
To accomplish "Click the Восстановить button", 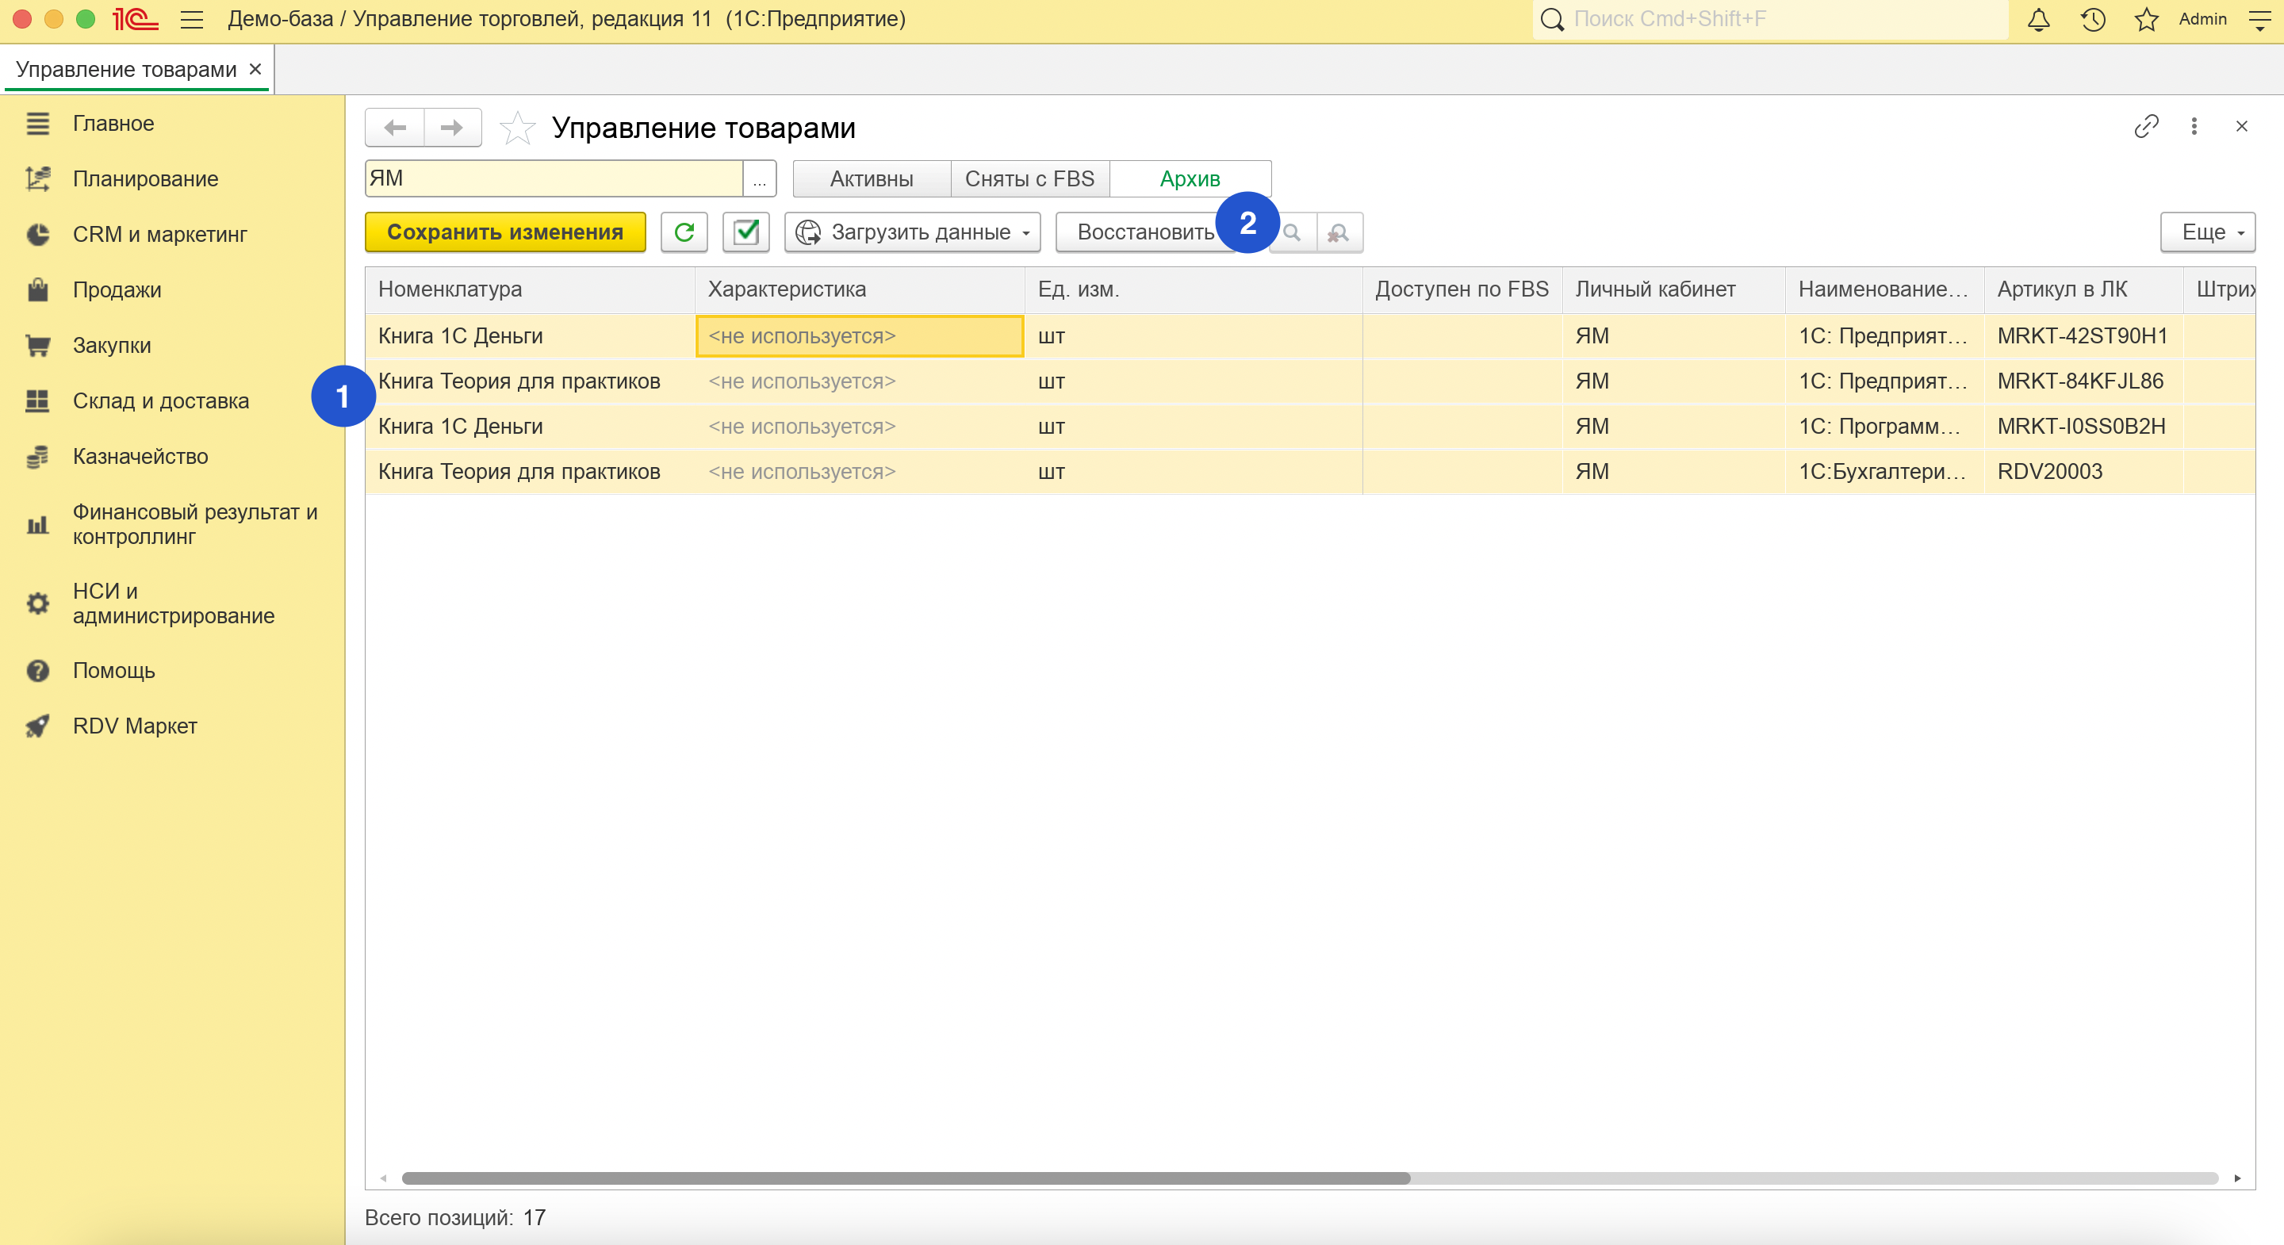I will click(1144, 232).
